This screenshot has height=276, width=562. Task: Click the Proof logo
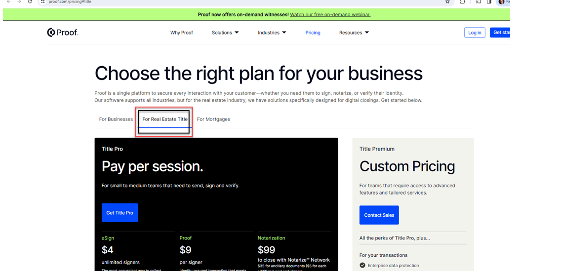(62, 33)
